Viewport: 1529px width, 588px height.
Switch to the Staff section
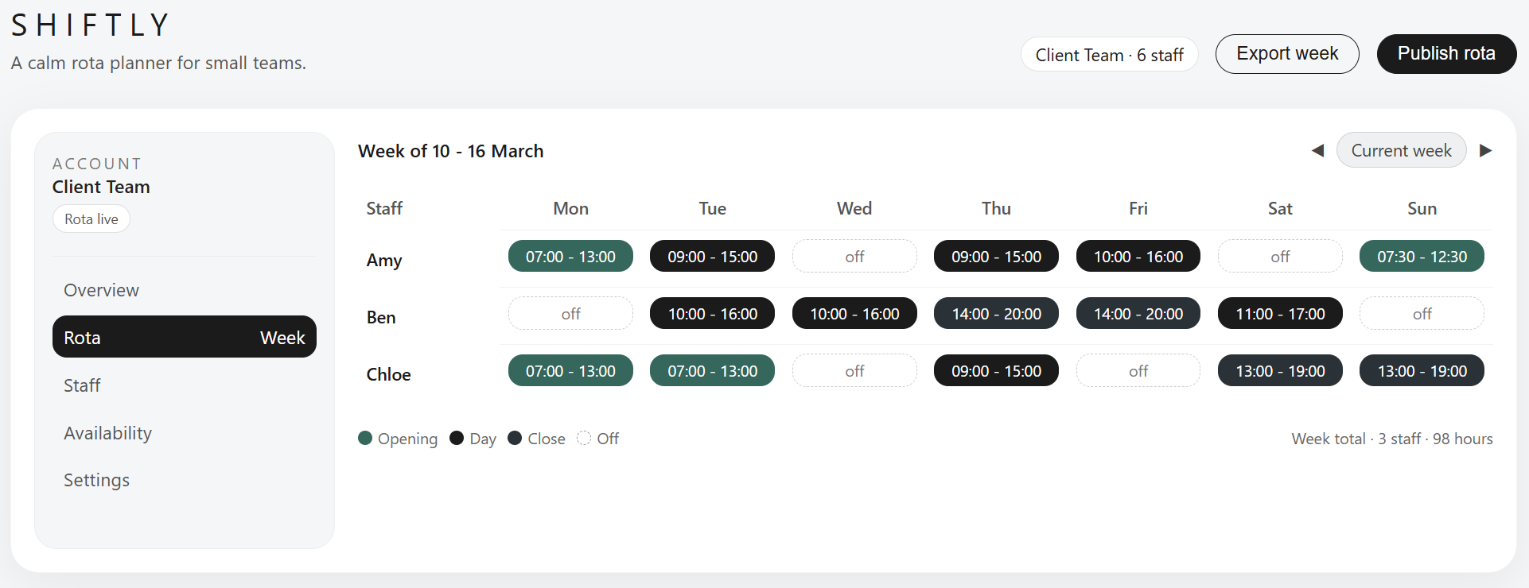[82, 385]
